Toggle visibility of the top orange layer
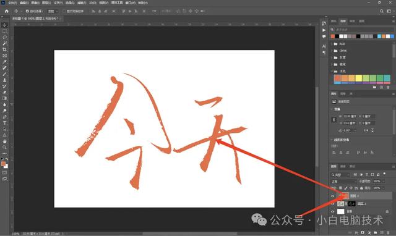 (x=333, y=196)
